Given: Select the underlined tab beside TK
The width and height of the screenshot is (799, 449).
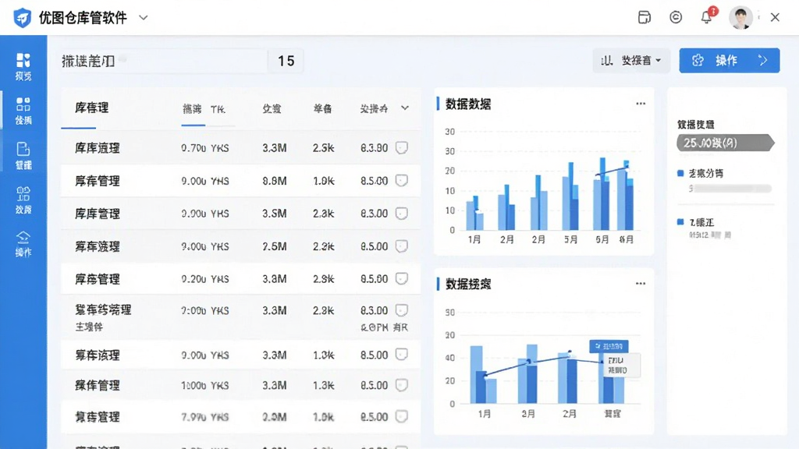Looking at the screenshot, I should pos(192,109).
